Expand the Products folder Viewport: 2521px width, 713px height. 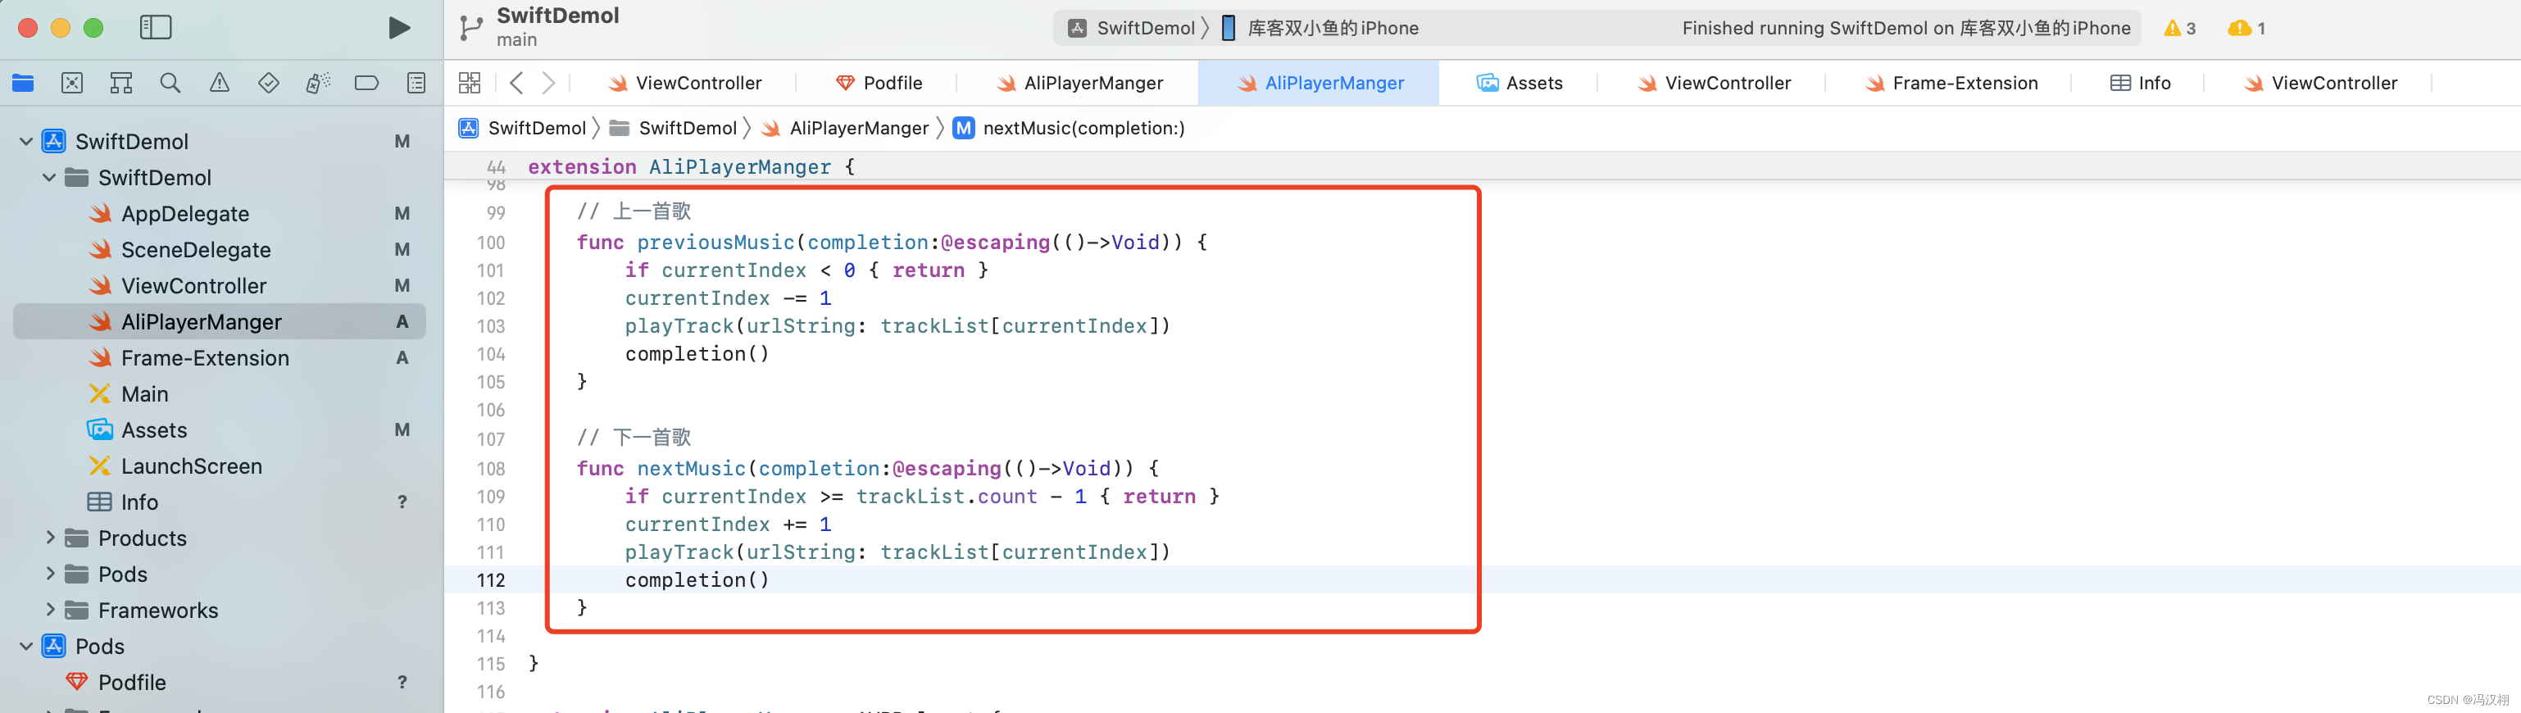pos(50,538)
